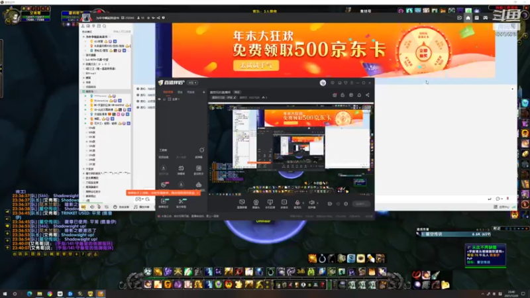Open Microsoft Edge from taskbar
The image size is (530, 298).
(x=29, y=294)
